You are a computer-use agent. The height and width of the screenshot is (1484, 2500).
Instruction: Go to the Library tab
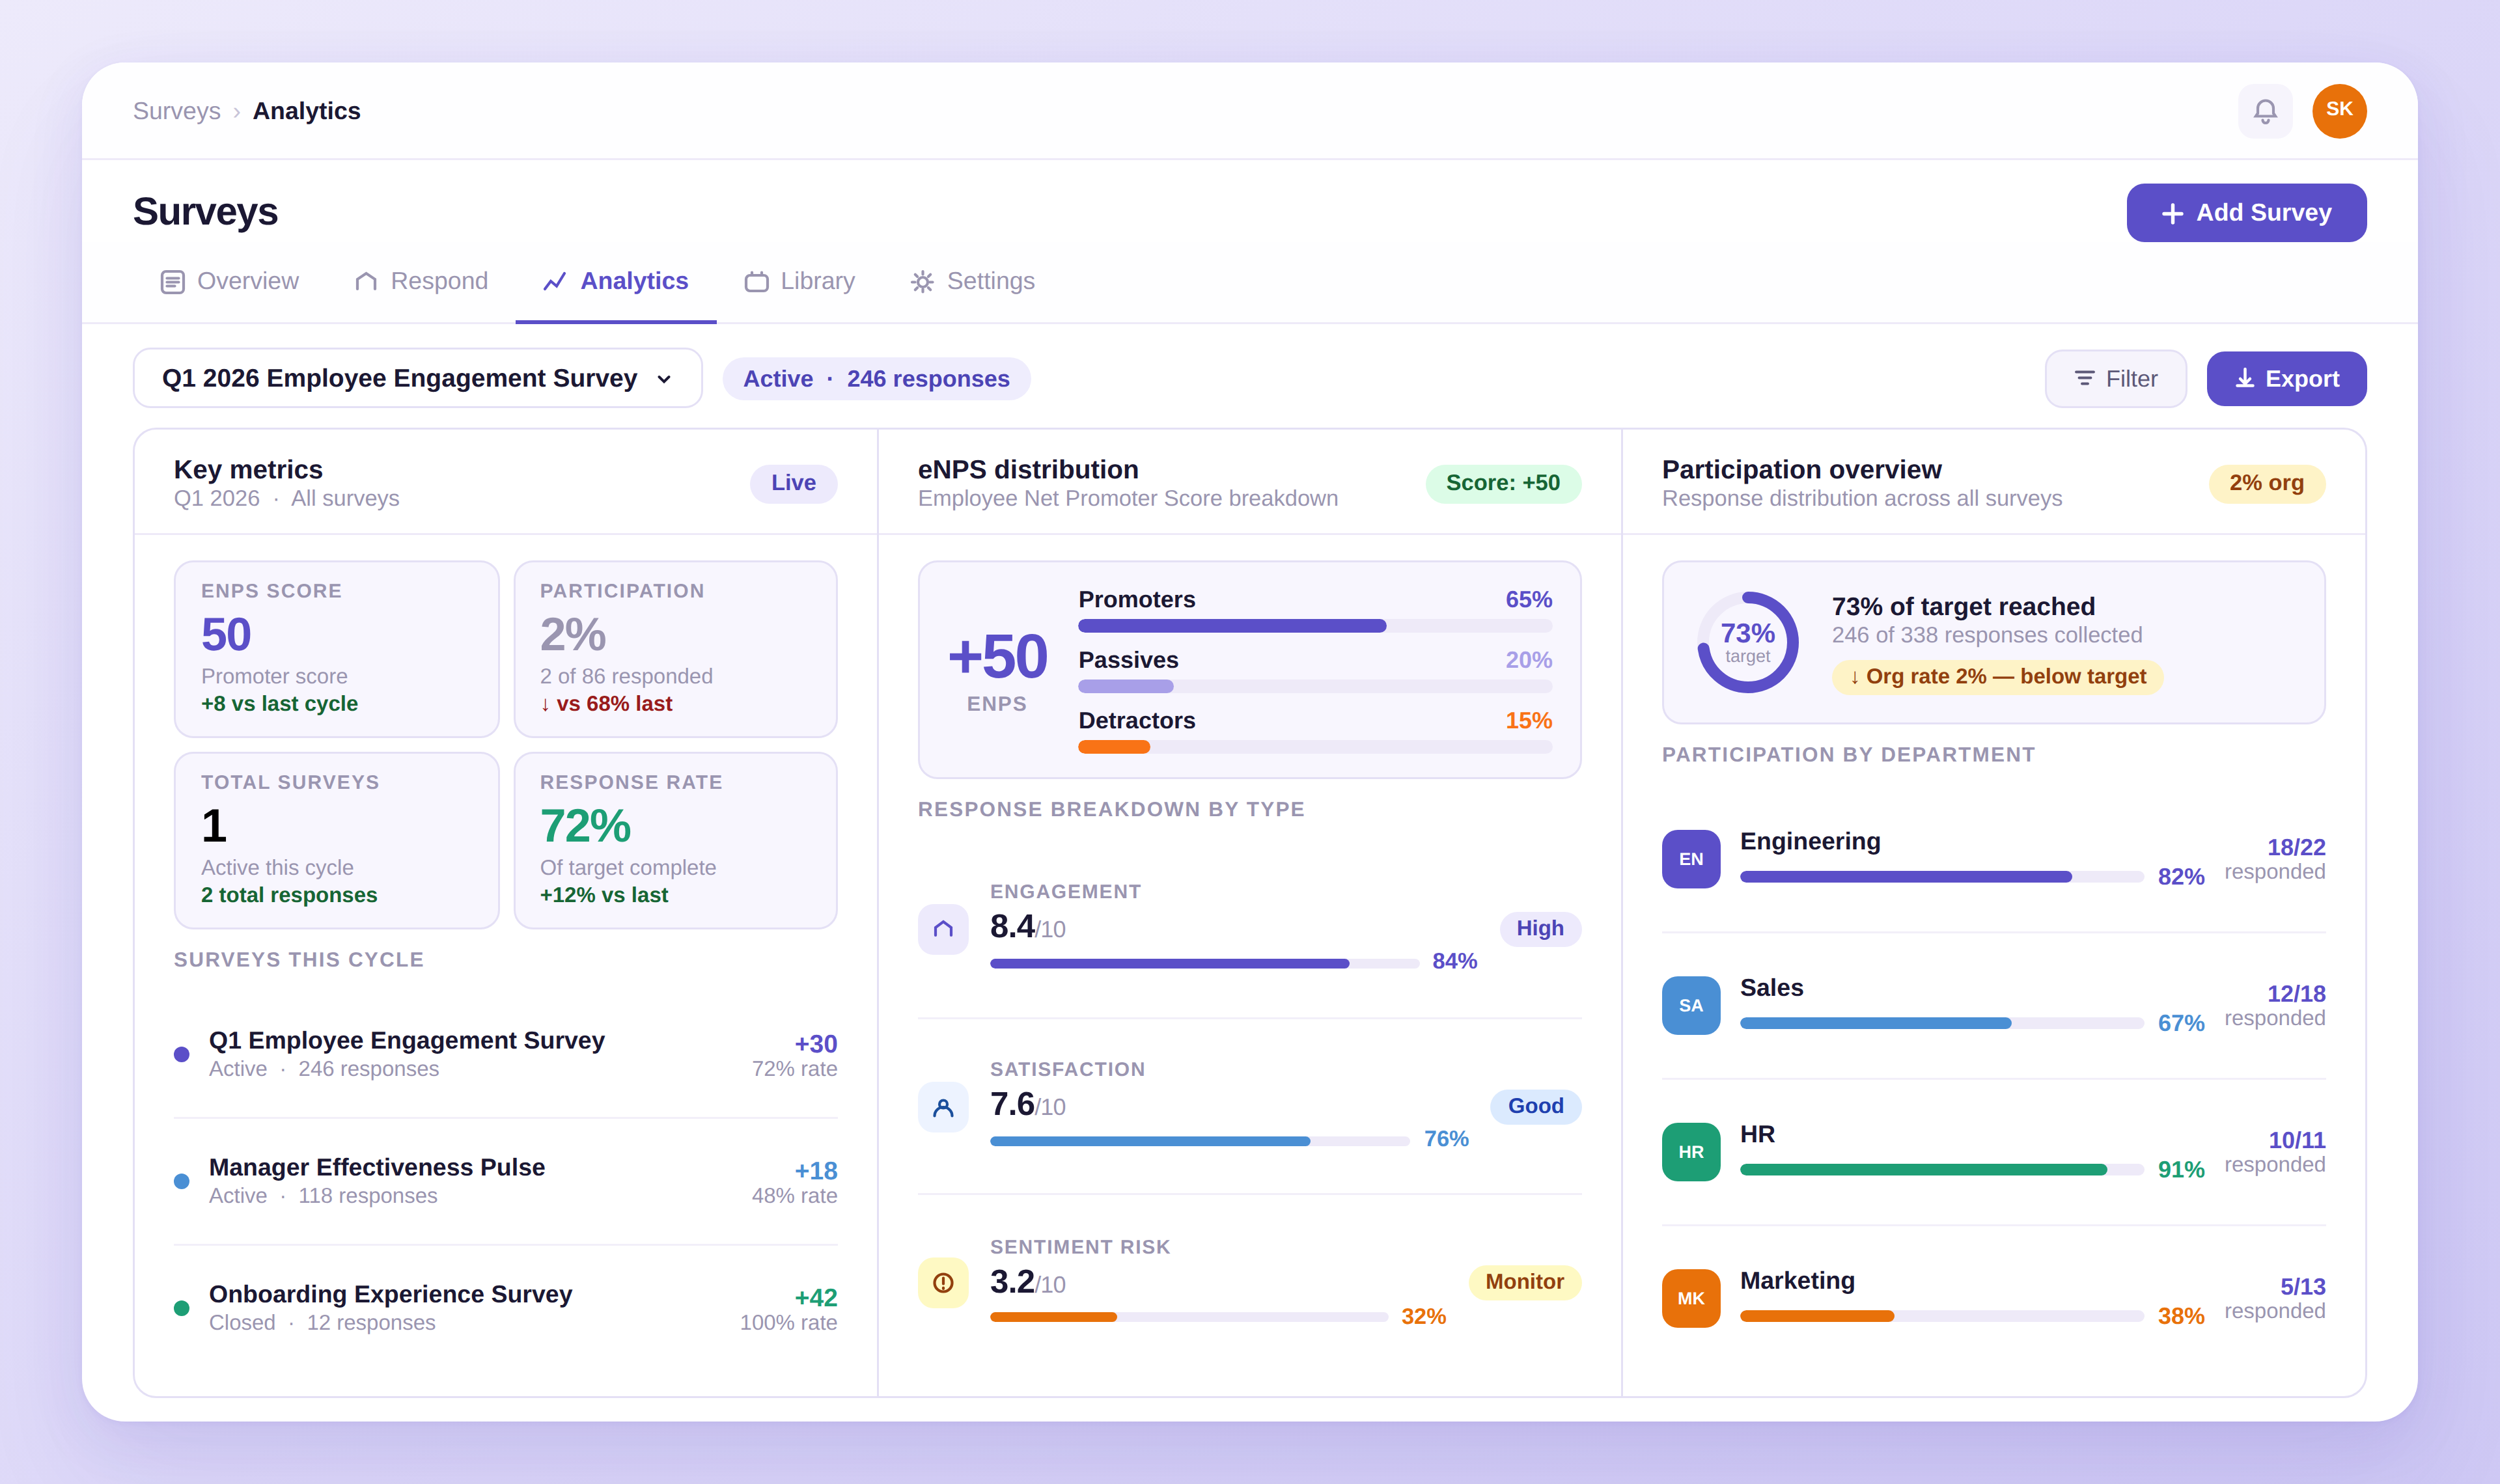click(800, 281)
